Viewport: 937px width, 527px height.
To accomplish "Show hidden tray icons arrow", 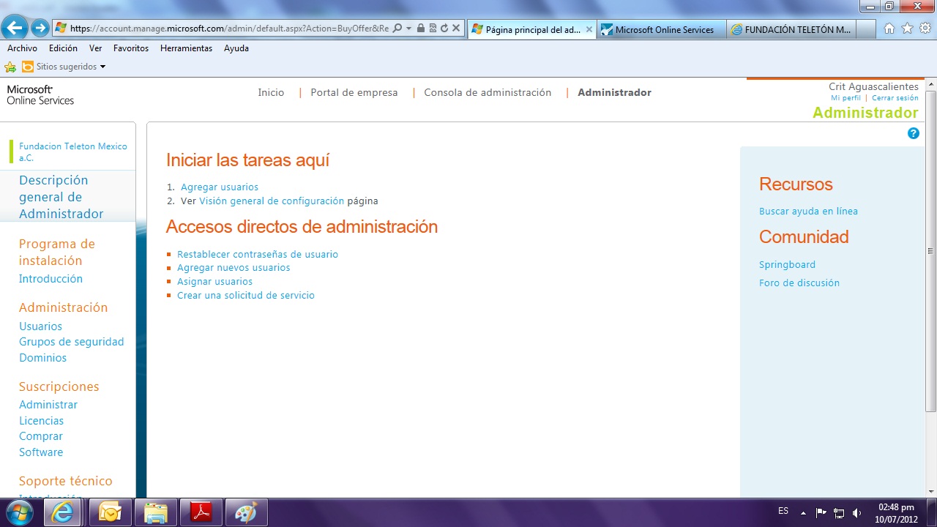I will [x=803, y=513].
